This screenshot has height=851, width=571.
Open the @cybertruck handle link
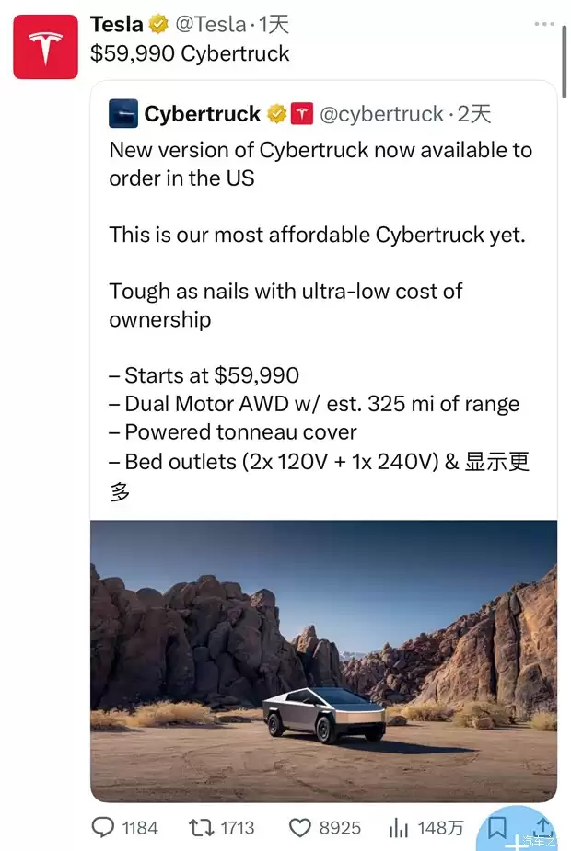point(380,114)
